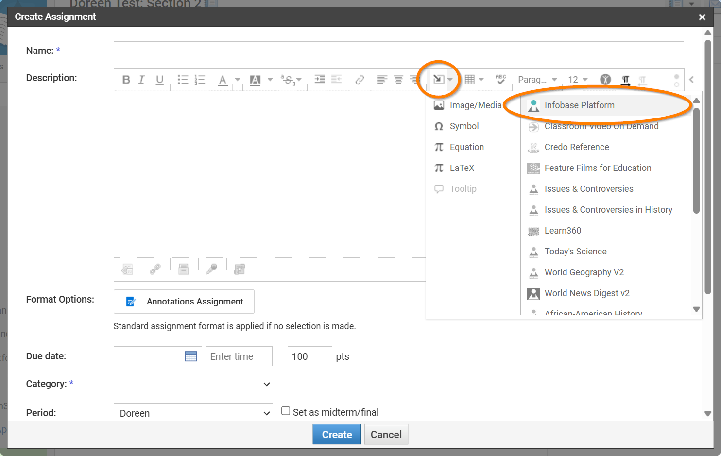This screenshot has width=721, height=456.
Task: Choose Equation from the insert menu
Action: 459,147
